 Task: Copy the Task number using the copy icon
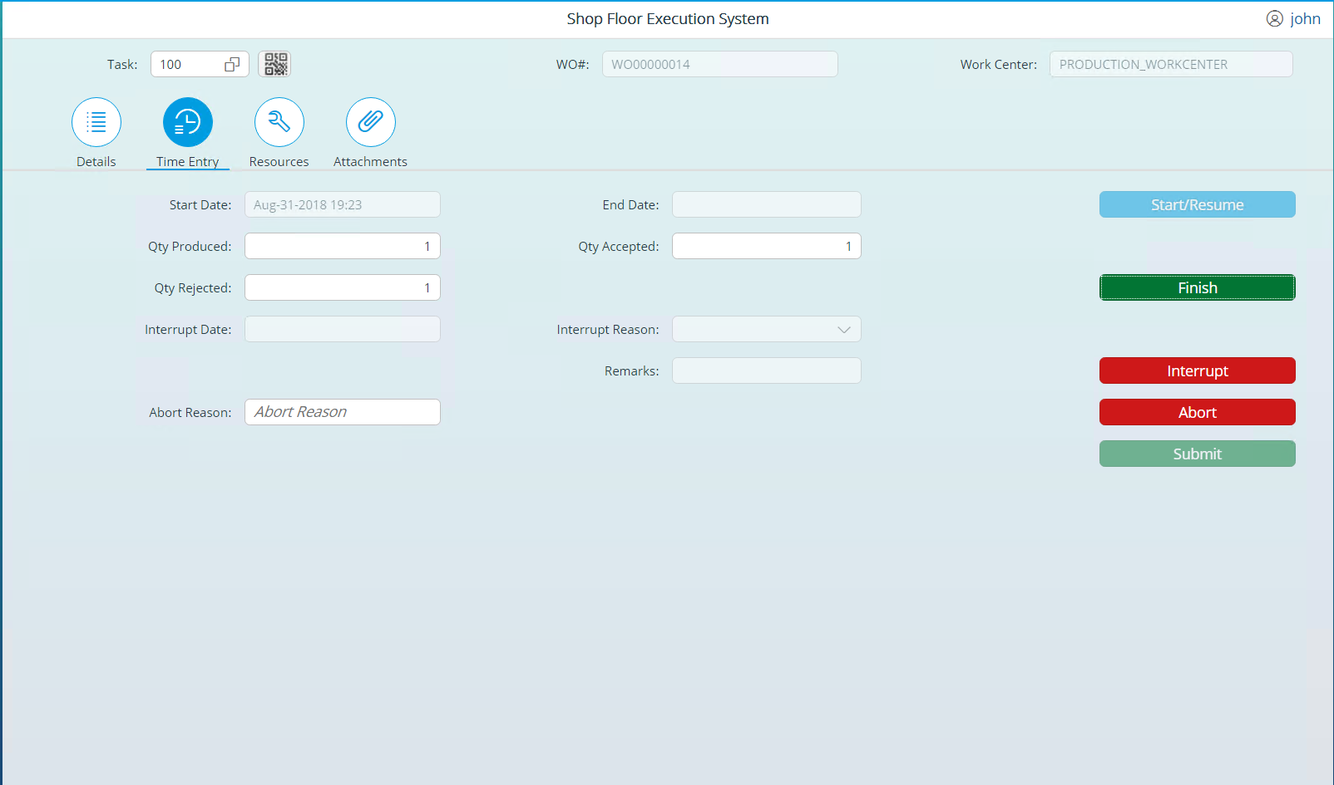[x=232, y=62]
